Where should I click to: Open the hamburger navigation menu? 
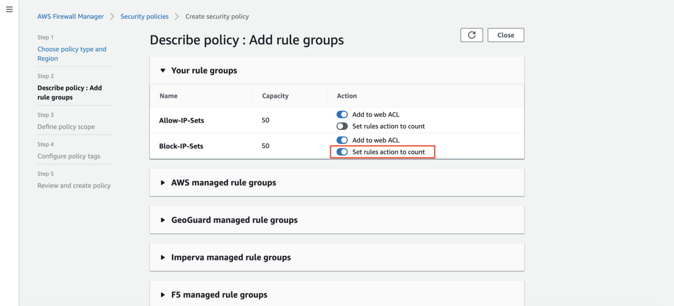click(x=9, y=10)
